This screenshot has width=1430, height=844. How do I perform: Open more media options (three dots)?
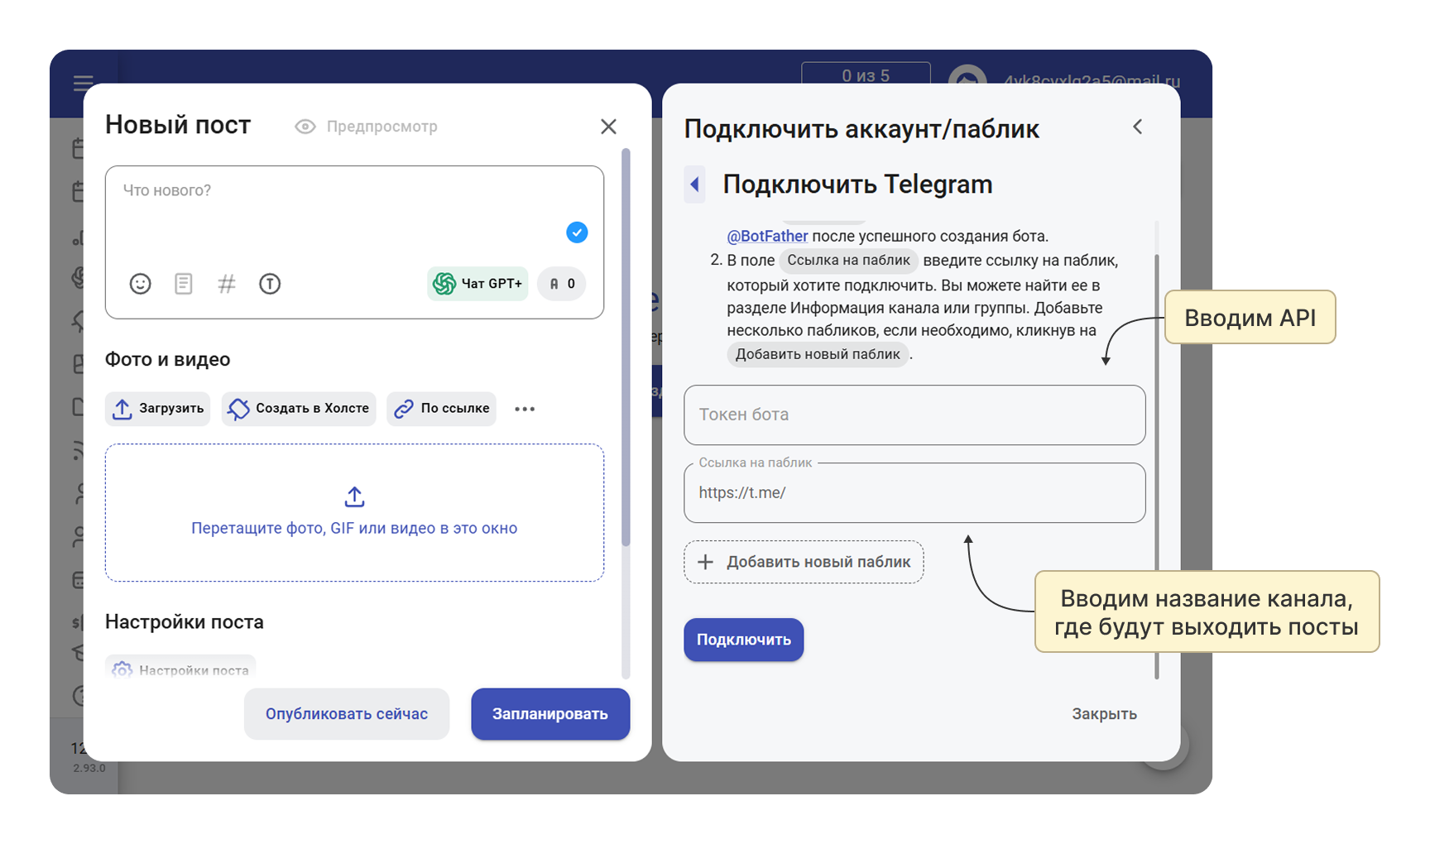[x=525, y=409]
